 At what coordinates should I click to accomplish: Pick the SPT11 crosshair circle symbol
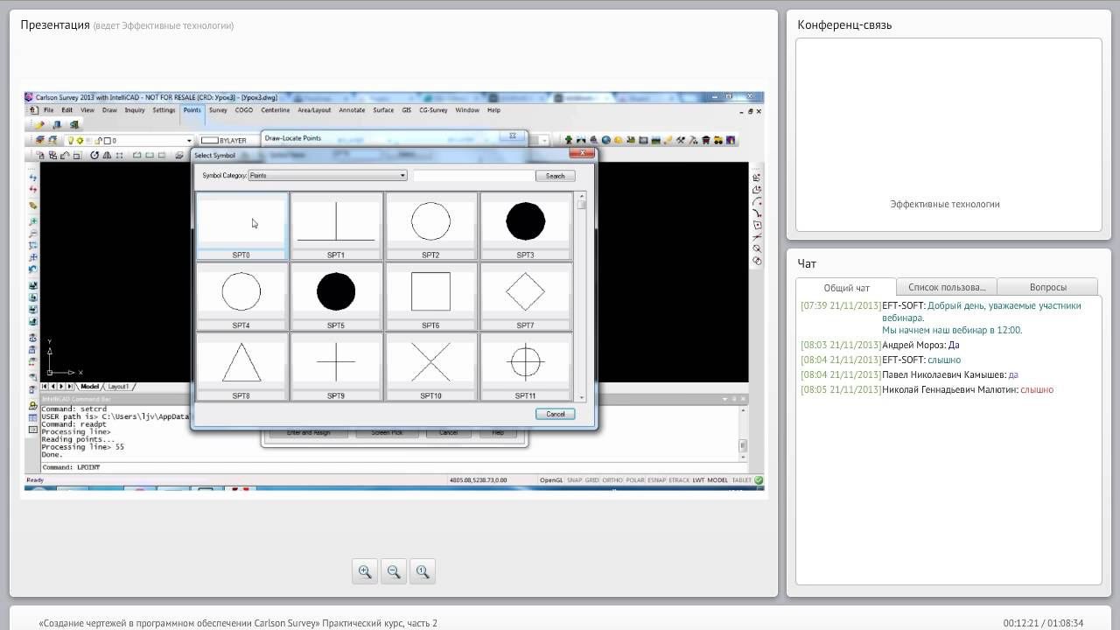point(525,362)
